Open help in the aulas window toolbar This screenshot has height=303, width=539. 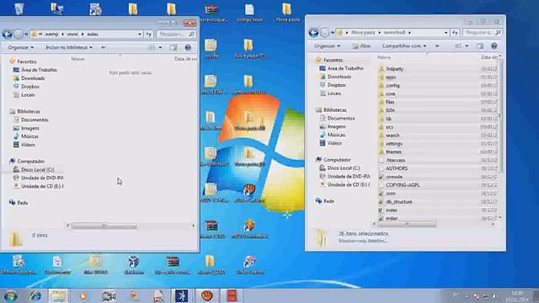[188, 47]
